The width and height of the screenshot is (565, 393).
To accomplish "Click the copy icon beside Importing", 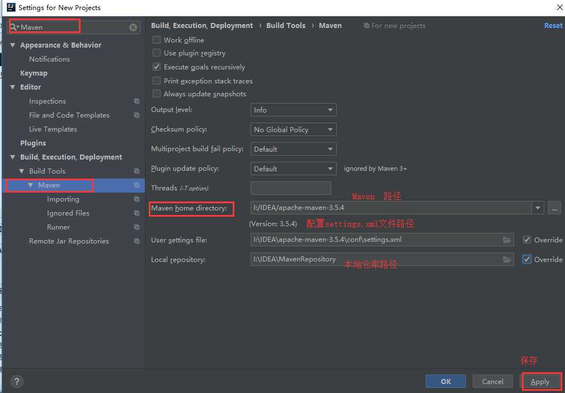I will click(136, 199).
